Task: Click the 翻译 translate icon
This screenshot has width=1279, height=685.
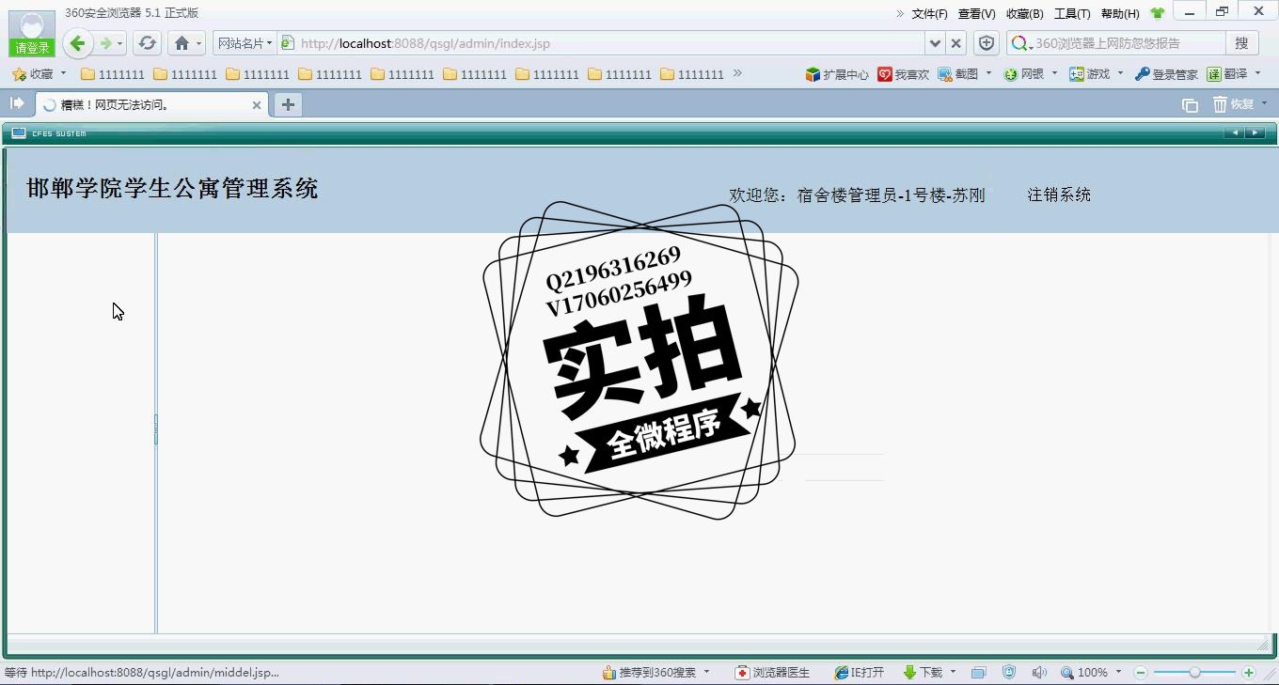Action: [x=1227, y=74]
